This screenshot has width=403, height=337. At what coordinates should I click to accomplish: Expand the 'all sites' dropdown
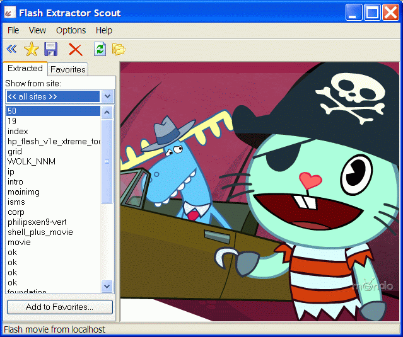(107, 96)
